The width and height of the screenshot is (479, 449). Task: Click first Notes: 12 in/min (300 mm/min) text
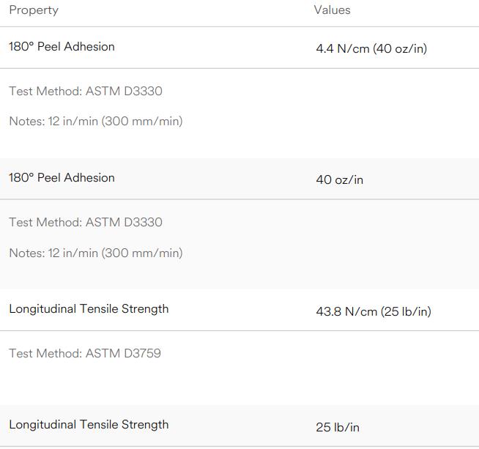pos(96,122)
